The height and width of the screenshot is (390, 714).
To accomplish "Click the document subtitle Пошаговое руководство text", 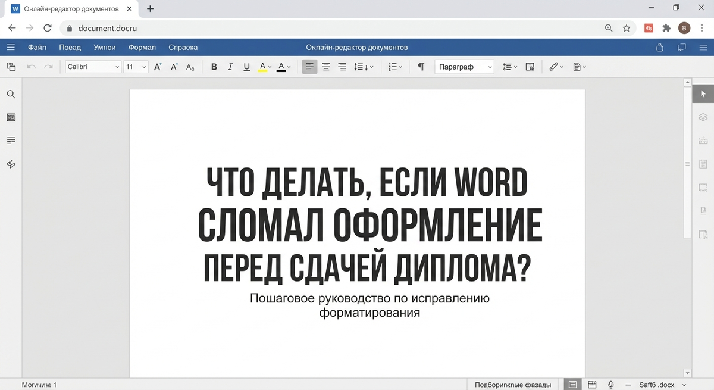I will click(x=369, y=305).
